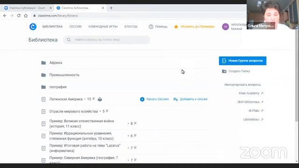Open the КЛАССЫ menu item
This screenshot has width=299, height=168.
pos(131,27)
